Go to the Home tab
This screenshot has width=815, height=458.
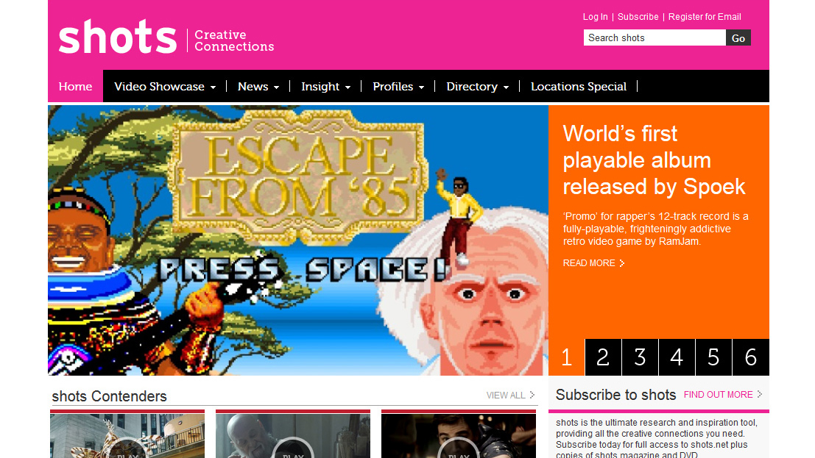coord(75,87)
